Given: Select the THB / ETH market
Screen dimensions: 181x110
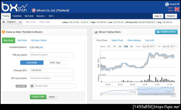Looking at the screenshot, I should point(30,22).
